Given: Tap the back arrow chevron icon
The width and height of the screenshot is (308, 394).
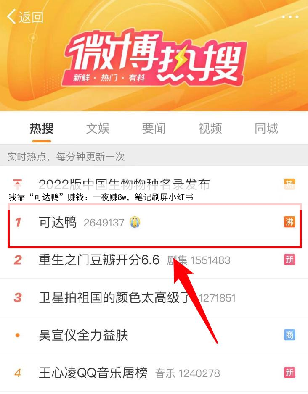Looking at the screenshot, I should coord(11,16).
